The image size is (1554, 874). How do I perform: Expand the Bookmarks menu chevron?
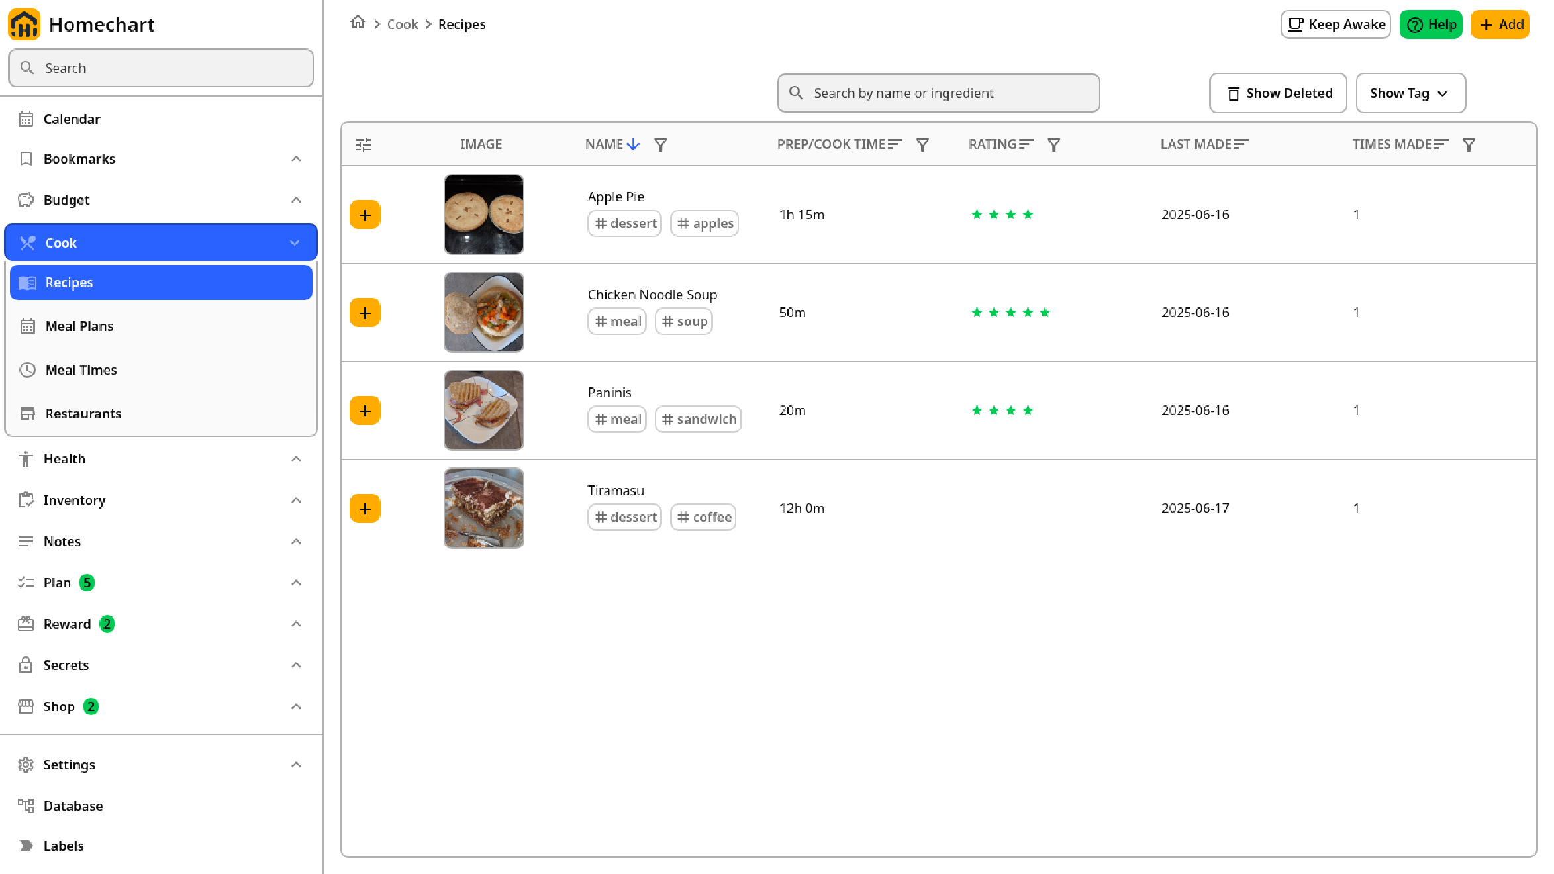coord(296,159)
